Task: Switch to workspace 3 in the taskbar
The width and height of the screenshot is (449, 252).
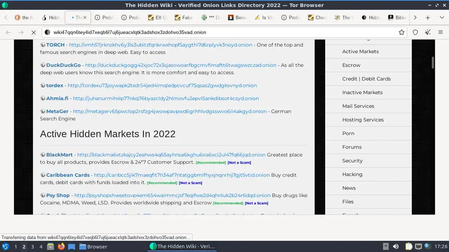Action: [32, 247]
